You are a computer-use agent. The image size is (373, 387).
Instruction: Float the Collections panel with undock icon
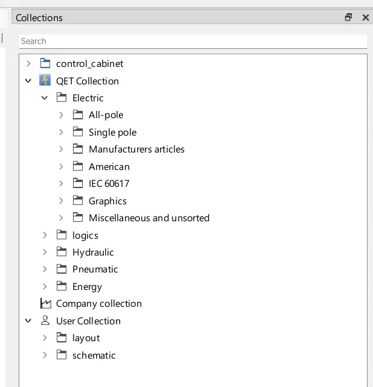click(x=348, y=17)
